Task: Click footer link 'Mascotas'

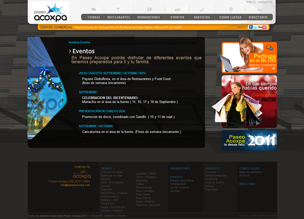Action: [x=142, y=180]
